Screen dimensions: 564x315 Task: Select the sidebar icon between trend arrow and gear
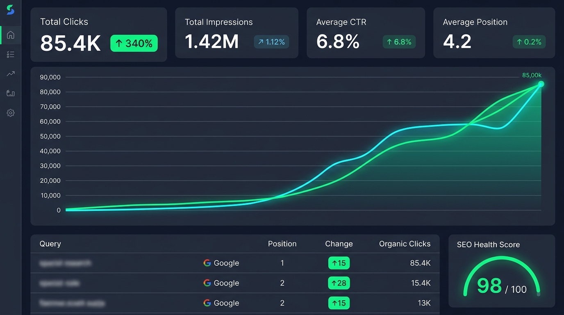11,94
